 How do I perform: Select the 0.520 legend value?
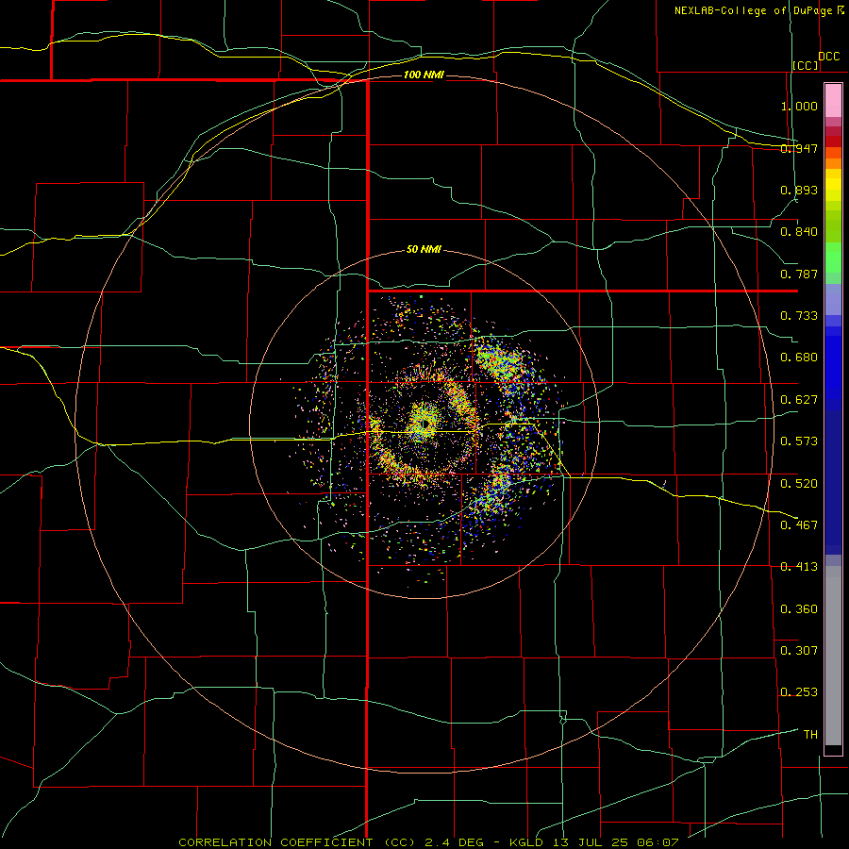[799, 483]
